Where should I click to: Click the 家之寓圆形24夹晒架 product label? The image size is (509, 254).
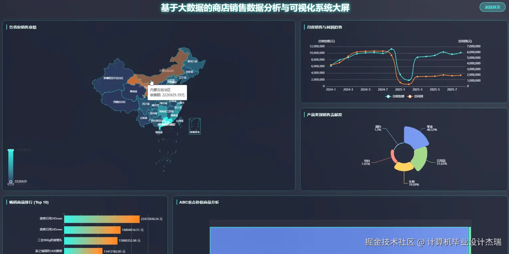click(49, 251)
